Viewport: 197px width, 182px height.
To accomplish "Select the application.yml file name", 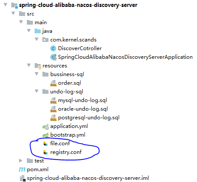I will pyautogui.click(x=69, y=127).
